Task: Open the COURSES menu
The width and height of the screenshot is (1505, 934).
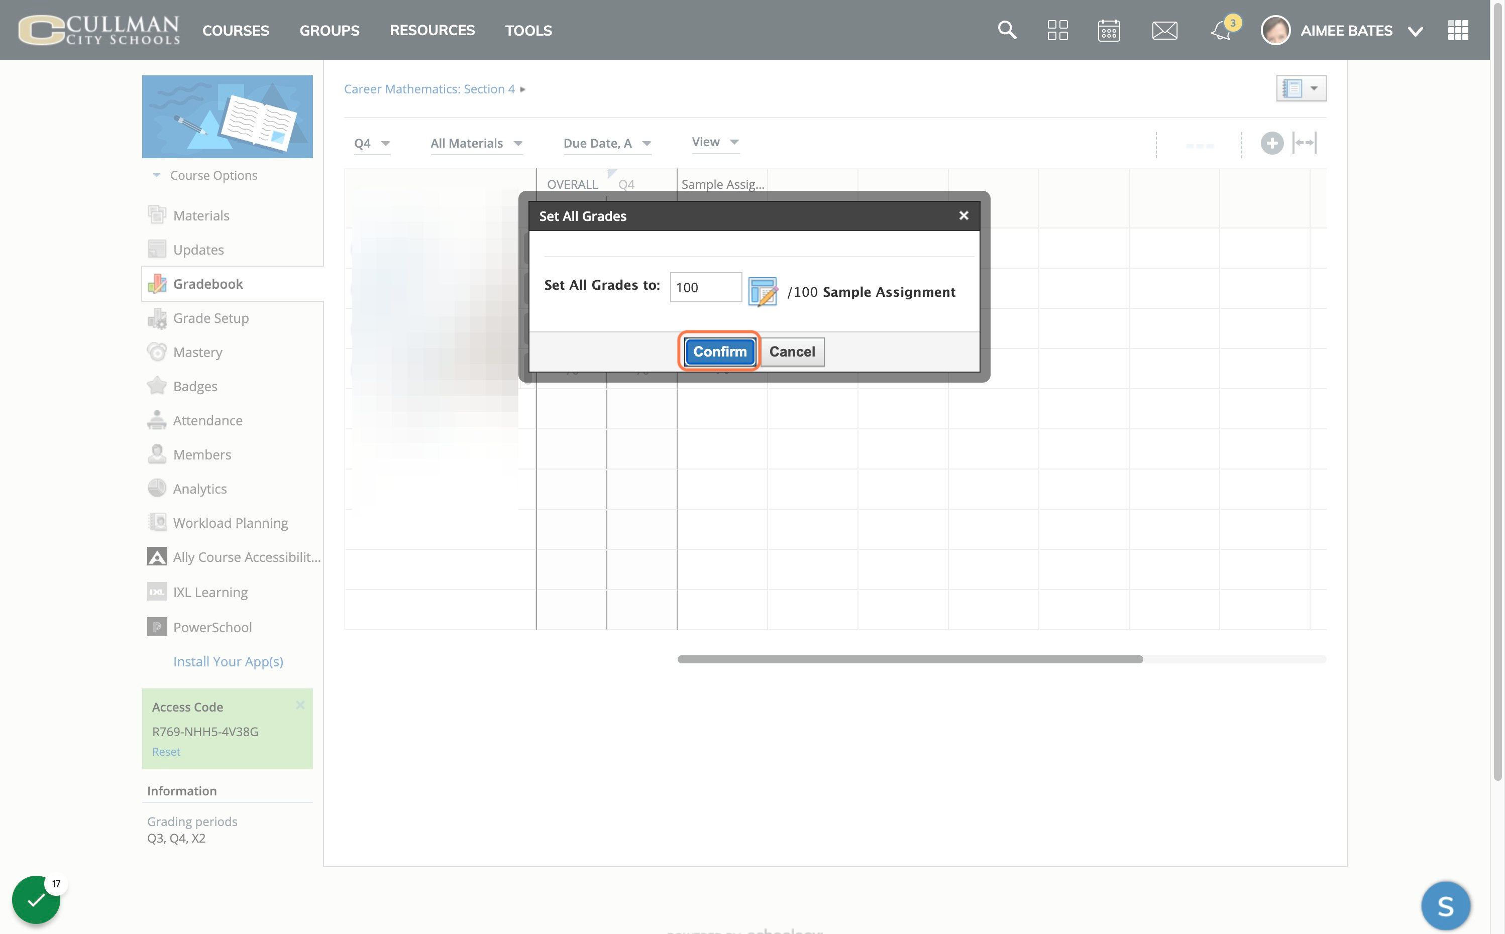Action: [236, 30]
